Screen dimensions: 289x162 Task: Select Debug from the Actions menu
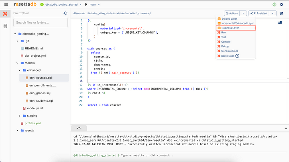[236, 46]
